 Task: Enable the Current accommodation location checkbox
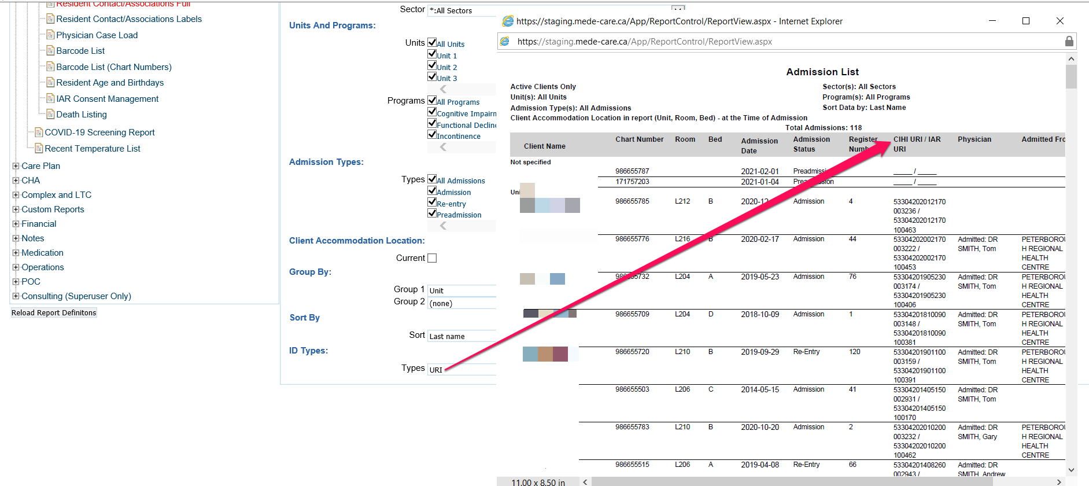[432, 258]
